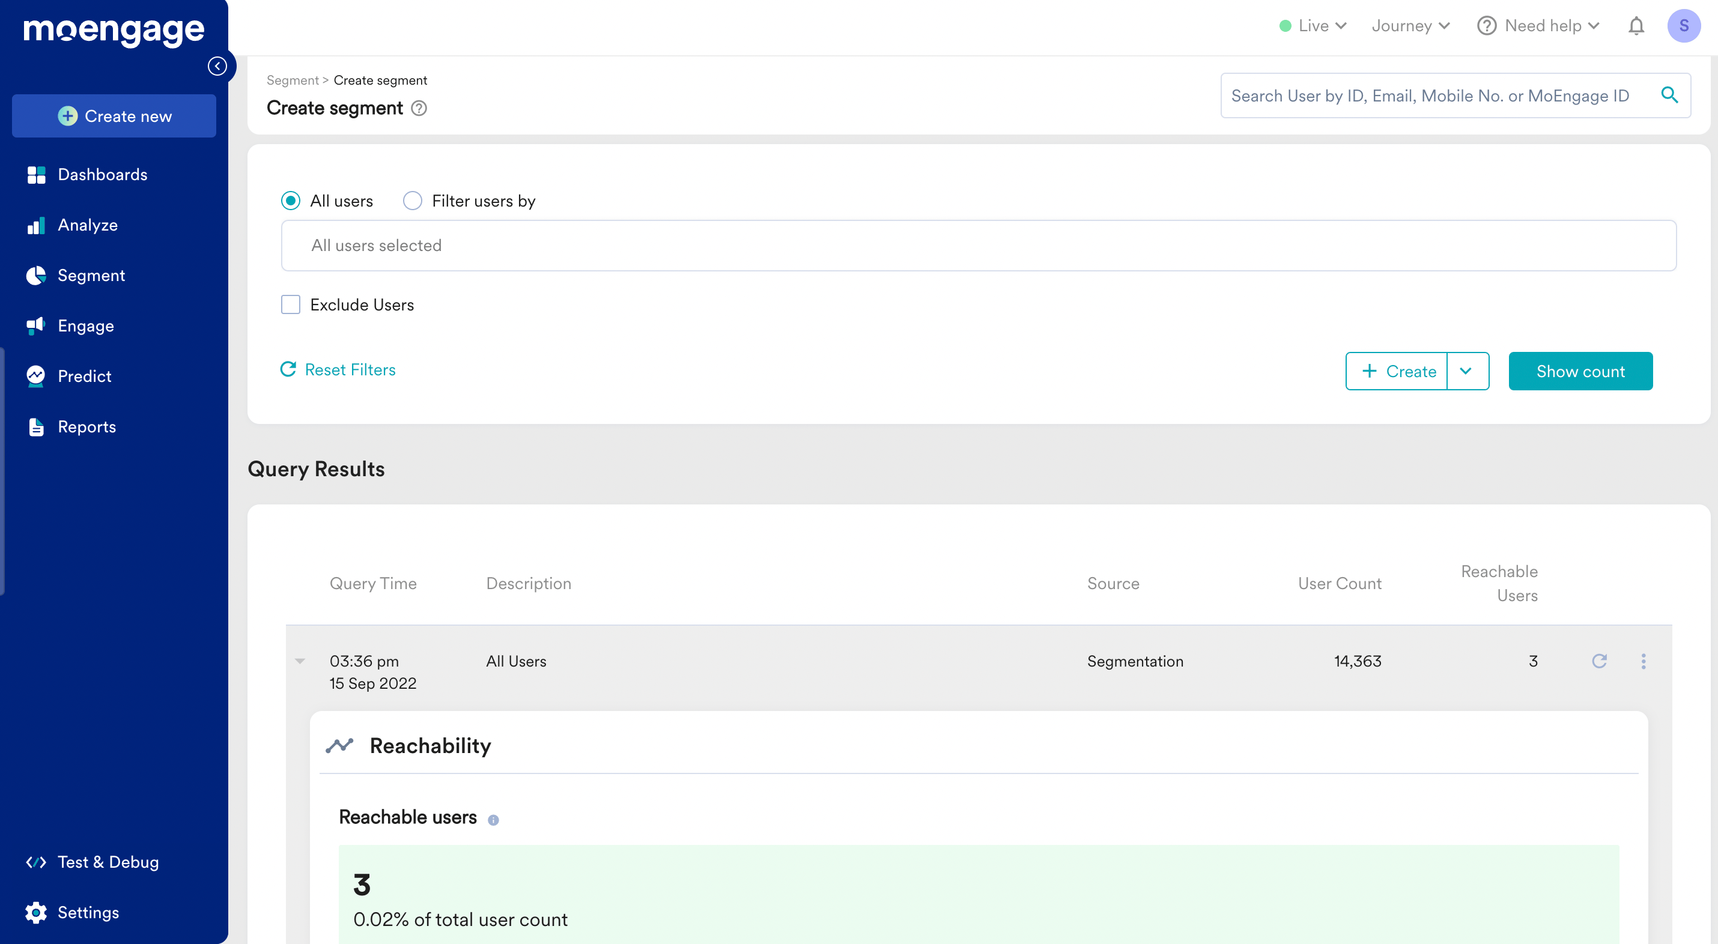The height and width of the screenshot is (944, 1718).
Task: Open notifications bell icon
Action: [1636, 26]
